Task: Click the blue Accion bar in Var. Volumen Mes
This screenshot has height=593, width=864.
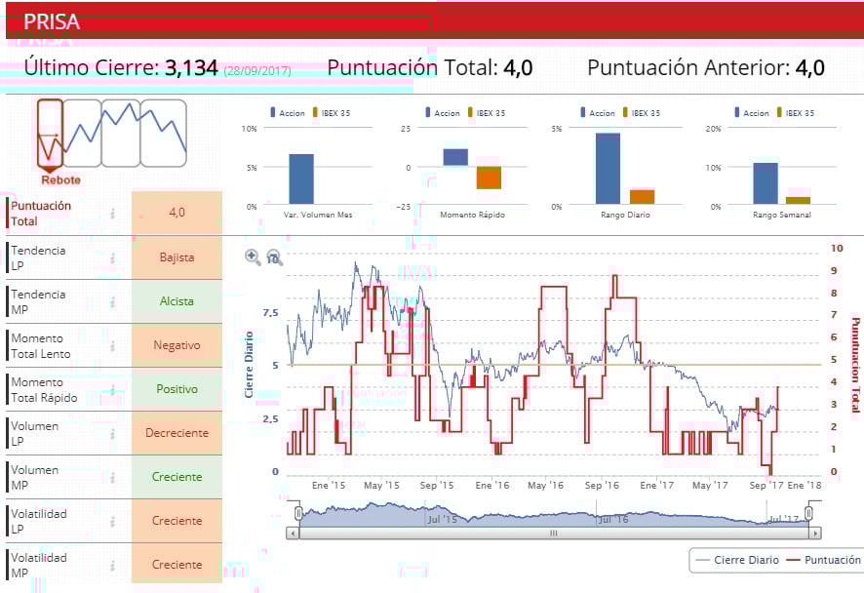Action: [301, 179]
